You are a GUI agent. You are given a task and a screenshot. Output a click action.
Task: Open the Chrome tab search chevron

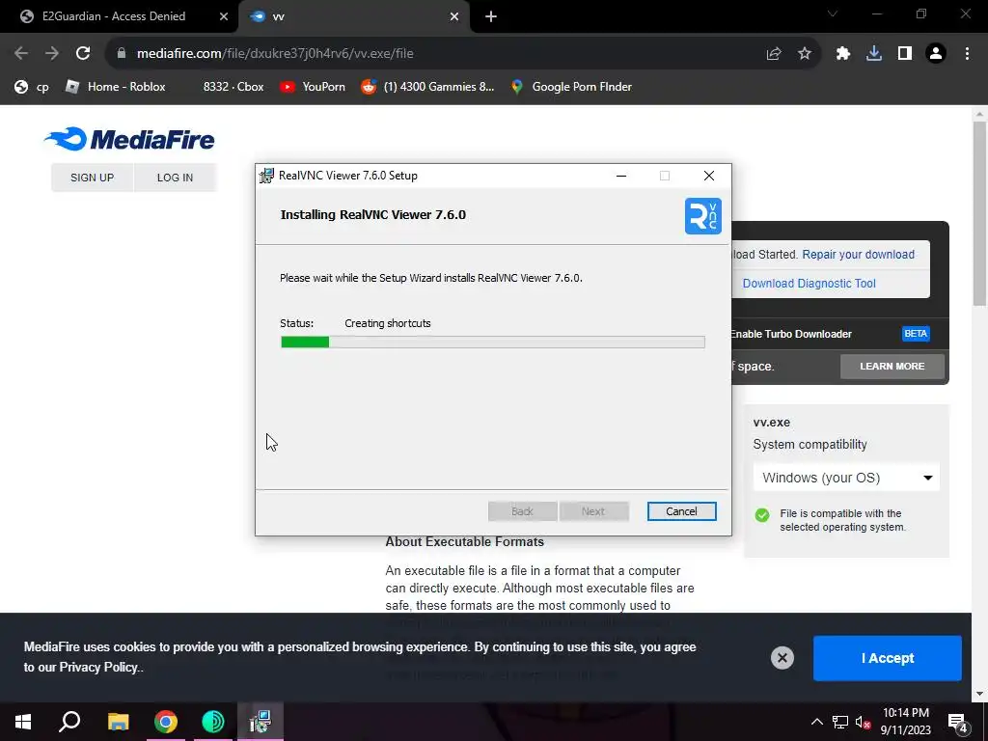pyautogui.click(x=833, y=14)
